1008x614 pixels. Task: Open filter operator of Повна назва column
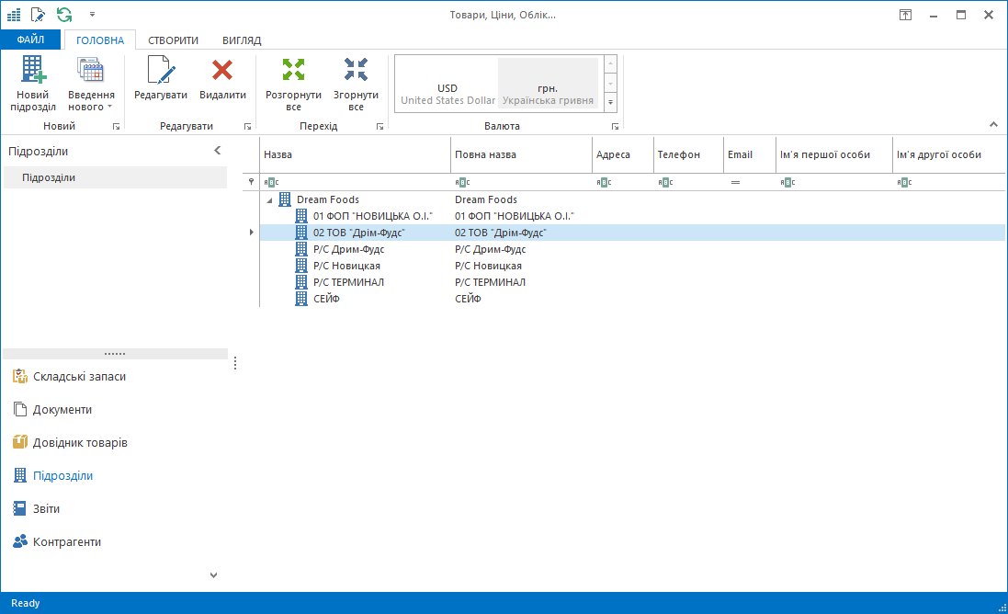tap(462, 183)
